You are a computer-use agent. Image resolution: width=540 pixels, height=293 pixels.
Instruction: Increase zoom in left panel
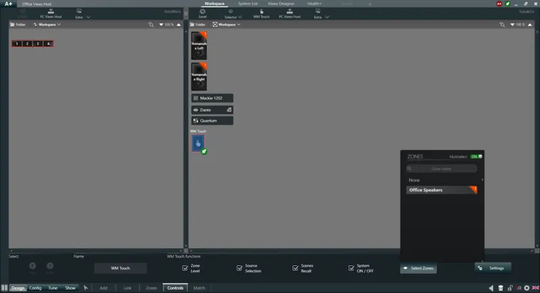click(178, 25)
